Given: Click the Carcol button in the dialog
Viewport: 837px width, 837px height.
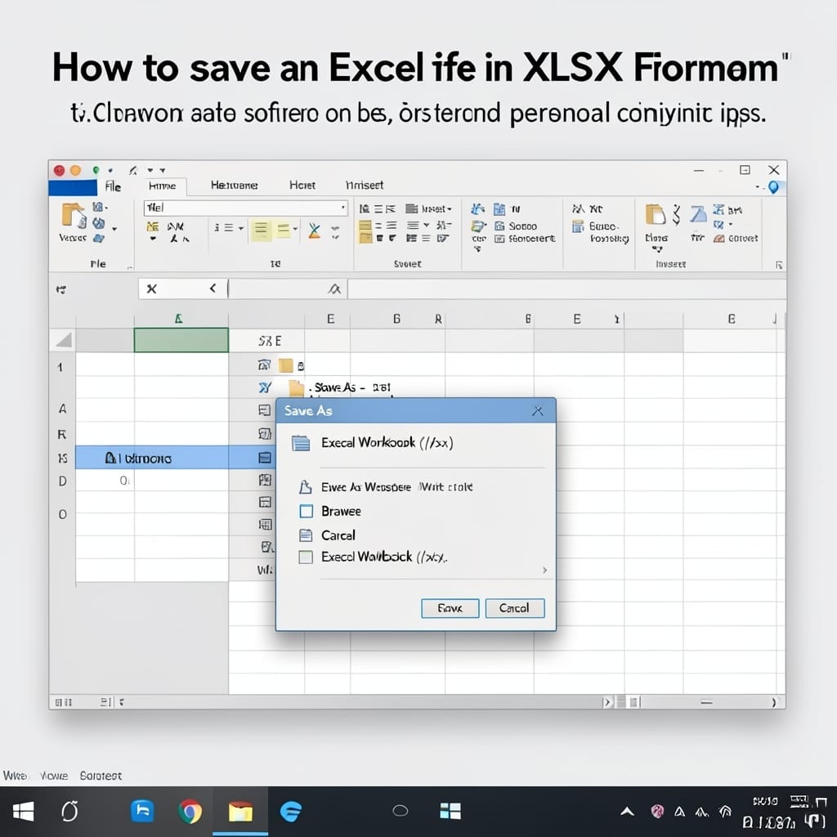Looking at the screenshot, I should coord(515,608).
